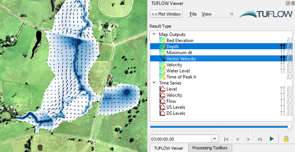The width and height of the screenshot is (295, 152).
Task: Jump to the first timestep
Action: point(226,139)
